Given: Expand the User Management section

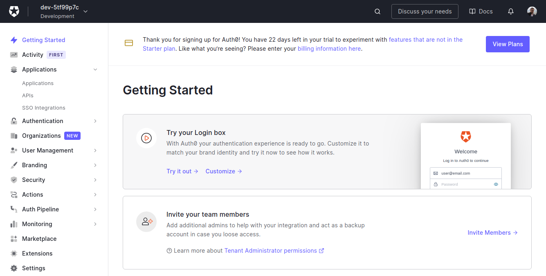Looking at the screenshot, I should (95, 150).
